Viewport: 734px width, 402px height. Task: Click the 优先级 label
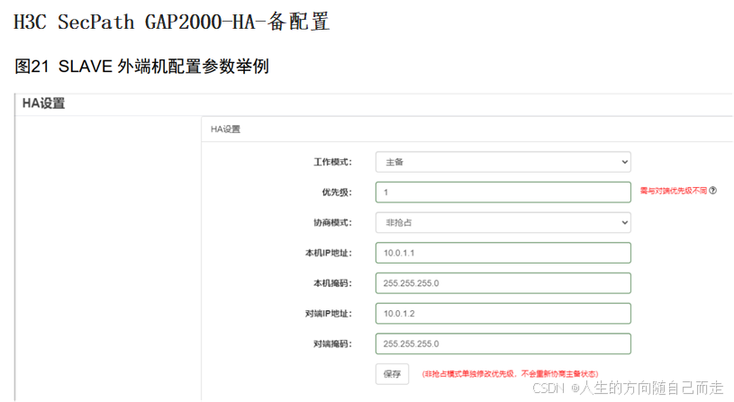337,192
